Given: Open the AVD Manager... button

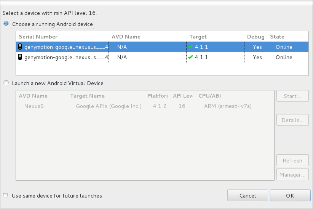Looking at the screenshot, I should pos(292,175).
